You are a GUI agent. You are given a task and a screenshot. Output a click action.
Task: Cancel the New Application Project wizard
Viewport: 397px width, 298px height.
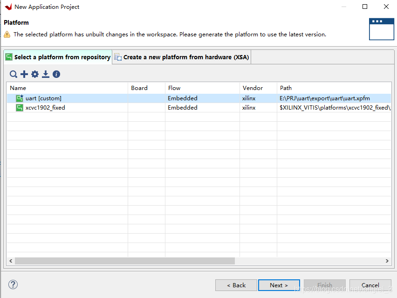click(x=370, y=285)
